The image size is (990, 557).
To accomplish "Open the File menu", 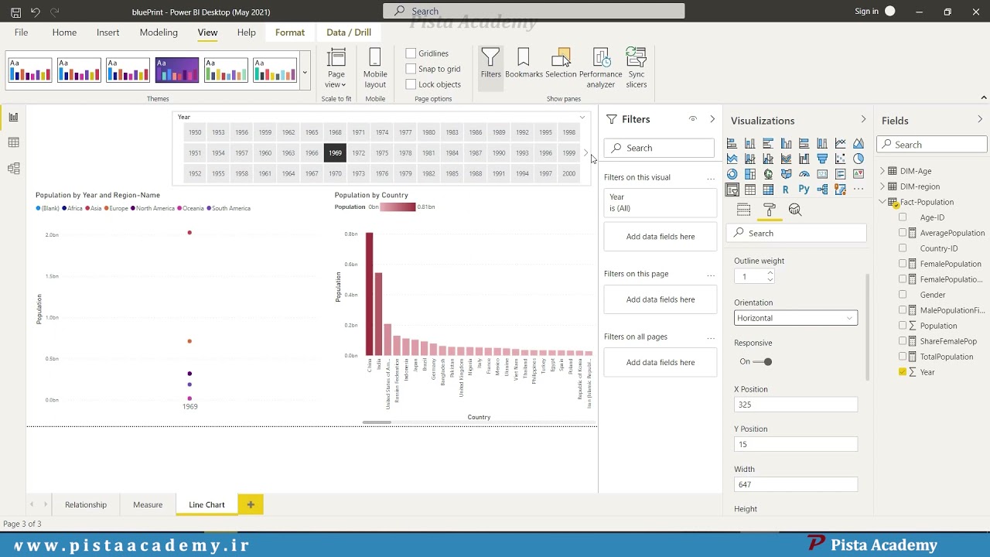I will click(x=21, y=32).
